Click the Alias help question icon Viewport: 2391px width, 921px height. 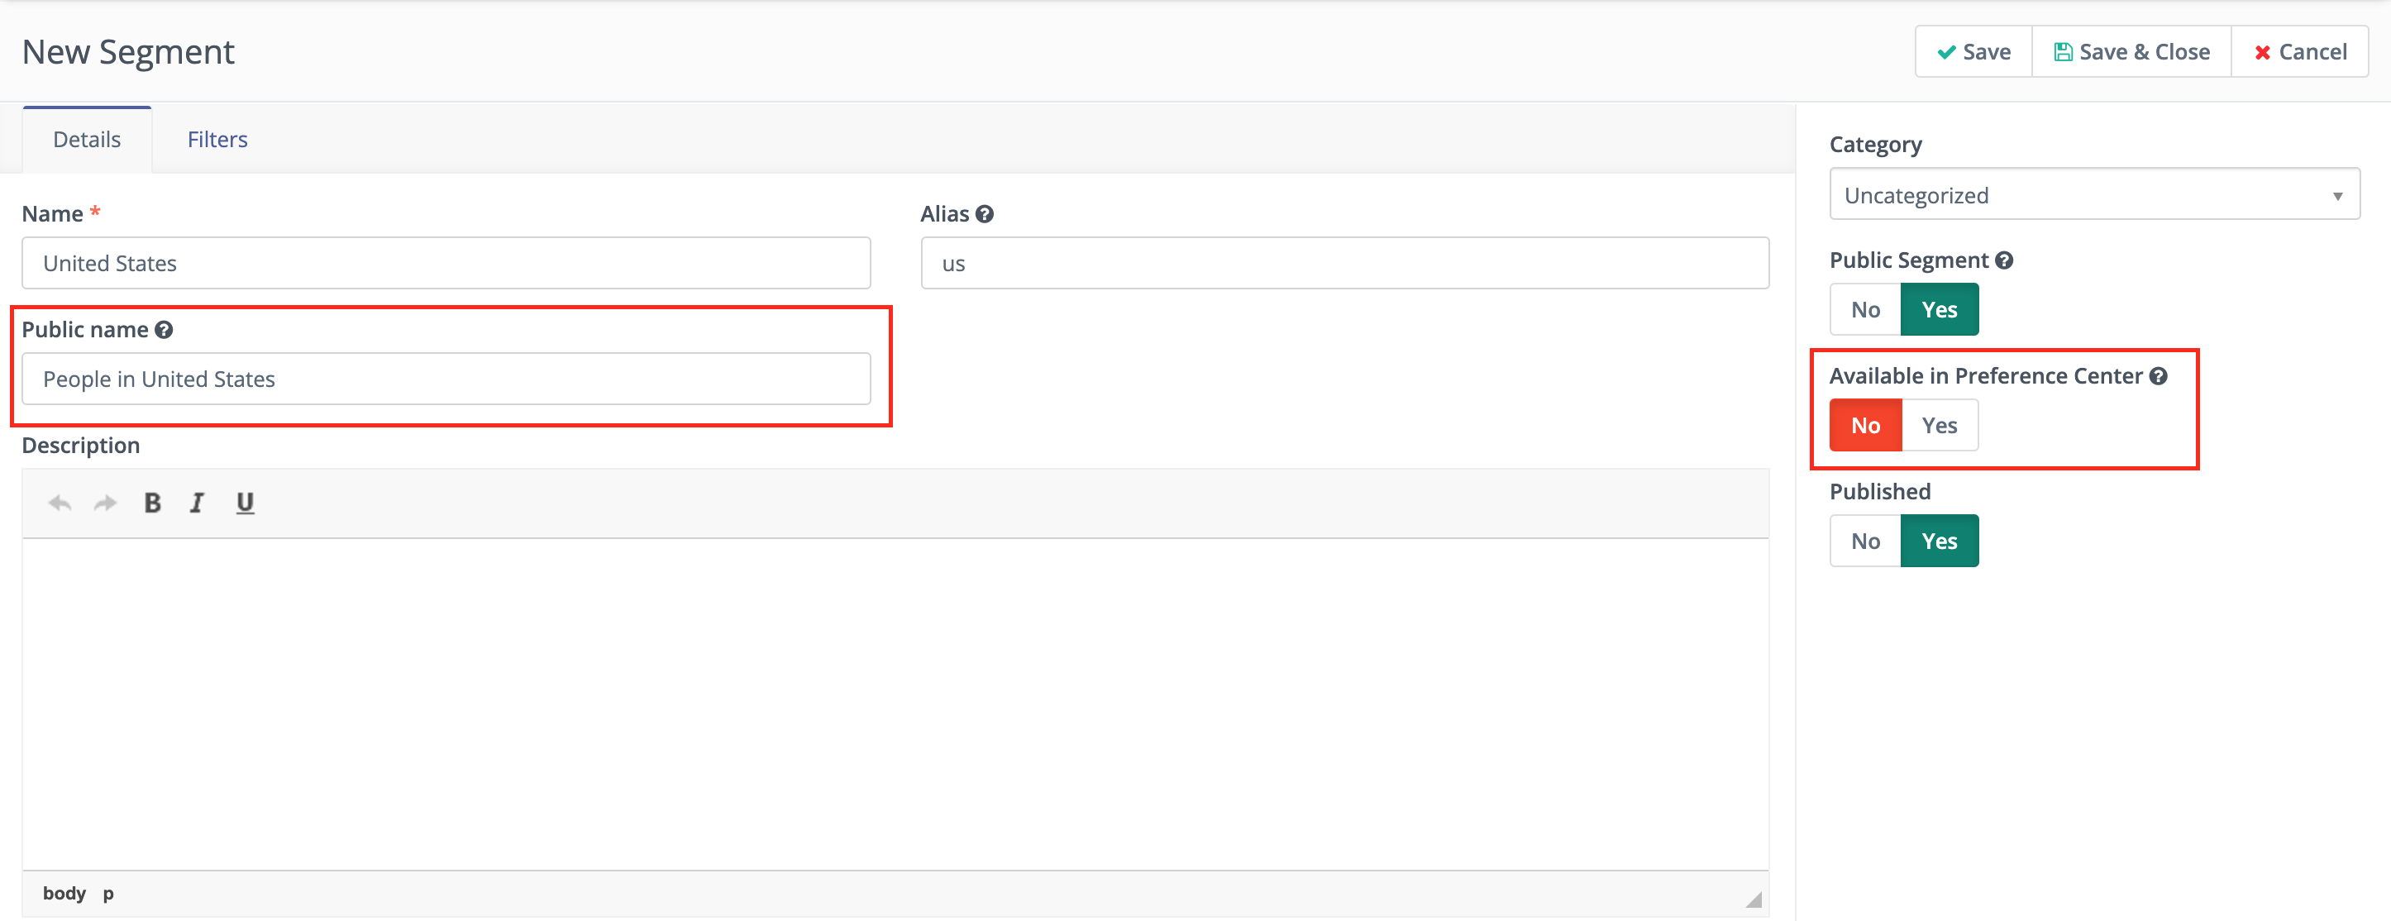point(985,214)
